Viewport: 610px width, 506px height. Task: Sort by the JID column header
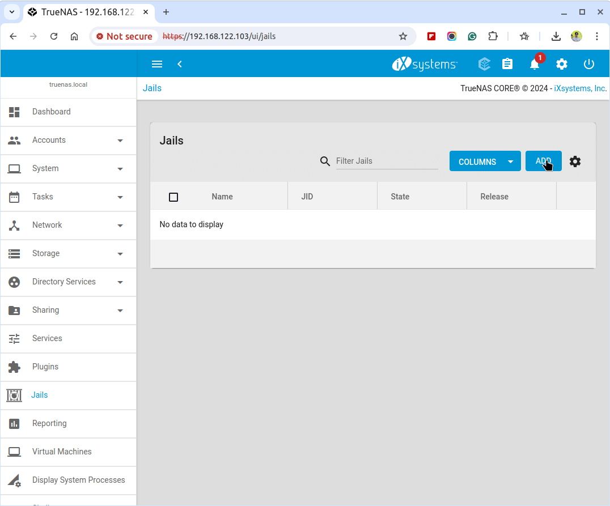click(307, 197)
